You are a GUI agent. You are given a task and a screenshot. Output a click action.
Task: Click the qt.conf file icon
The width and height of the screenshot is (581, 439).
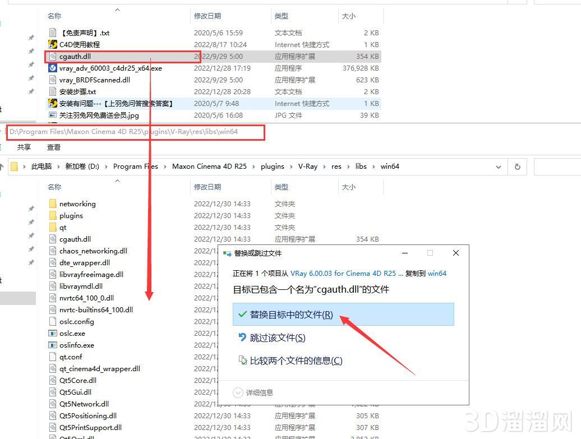[x=53, y=357]
